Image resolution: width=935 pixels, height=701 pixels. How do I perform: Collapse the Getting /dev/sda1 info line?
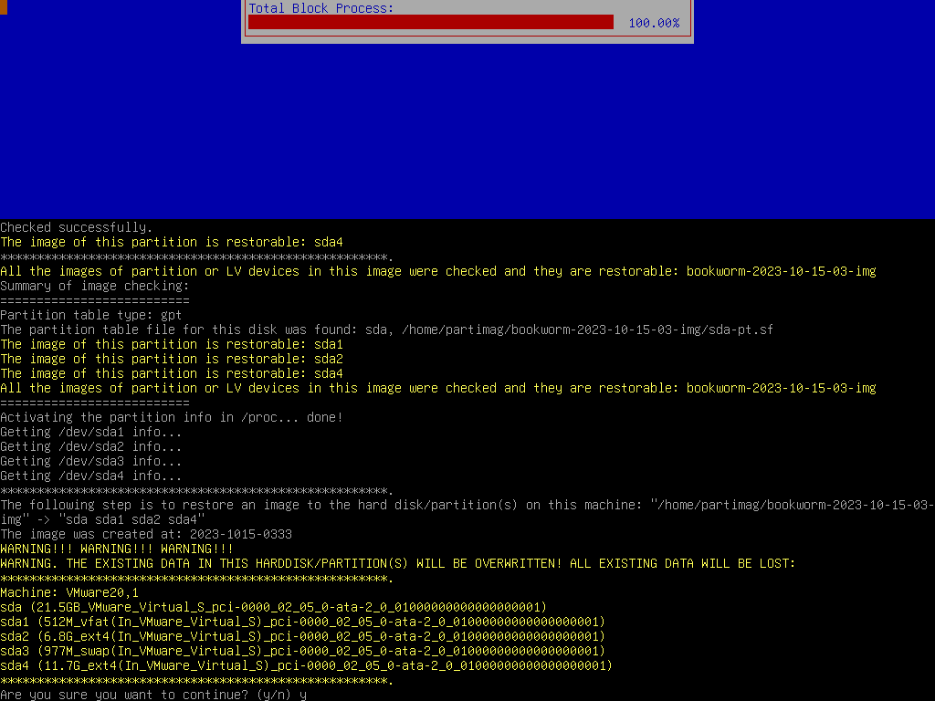82,432
